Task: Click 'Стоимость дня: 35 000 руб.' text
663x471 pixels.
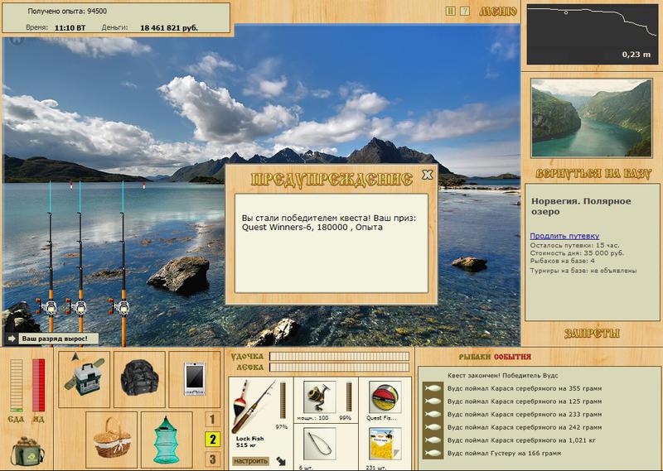Action: [x=577, y=253]
